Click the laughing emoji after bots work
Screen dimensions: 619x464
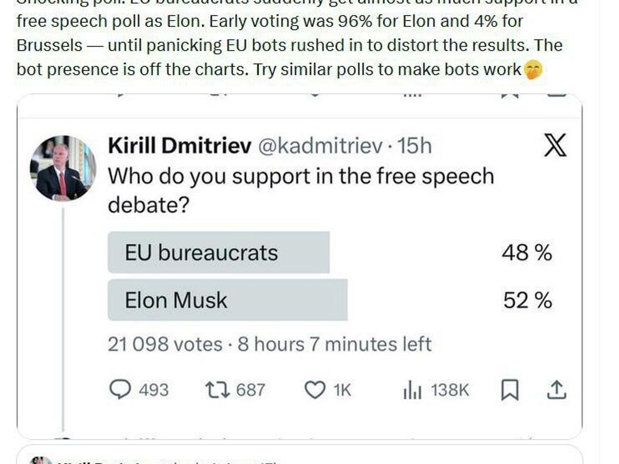pos(534,70)
